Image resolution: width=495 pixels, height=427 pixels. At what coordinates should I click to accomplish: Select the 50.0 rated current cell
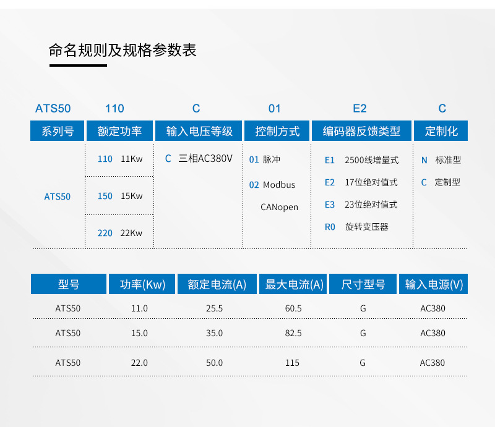(214, 363)
